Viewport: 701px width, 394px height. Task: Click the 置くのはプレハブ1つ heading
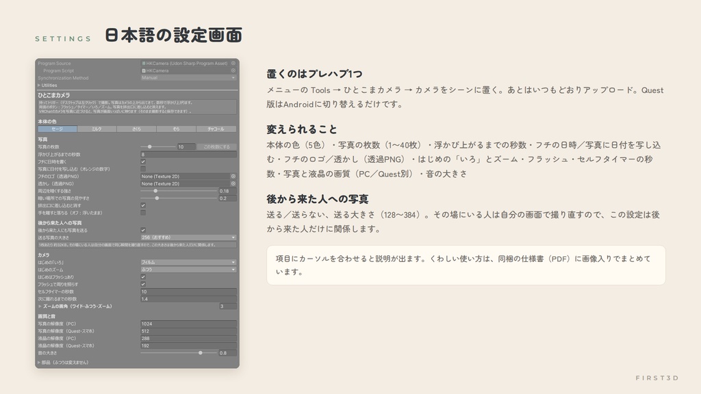[x=314, y=74]
